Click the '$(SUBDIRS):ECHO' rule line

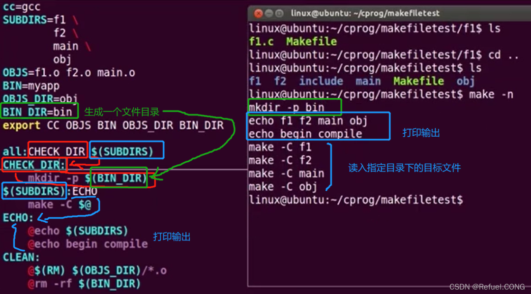click(50, 191)
